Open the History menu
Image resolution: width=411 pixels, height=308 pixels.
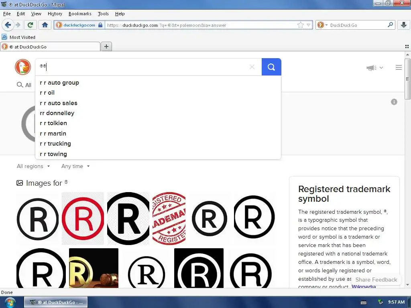coord(55,14)
